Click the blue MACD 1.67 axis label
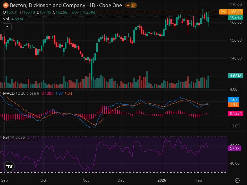Image resolution: width=247 pixels, height=185 pixels. click(233, 99)
